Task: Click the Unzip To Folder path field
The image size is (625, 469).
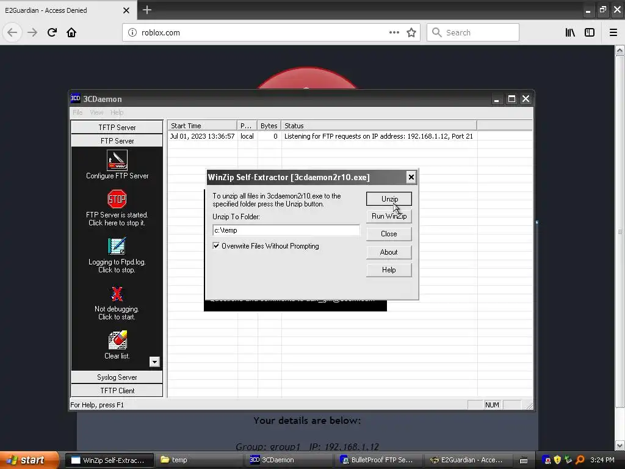Action: coord(286,230)
